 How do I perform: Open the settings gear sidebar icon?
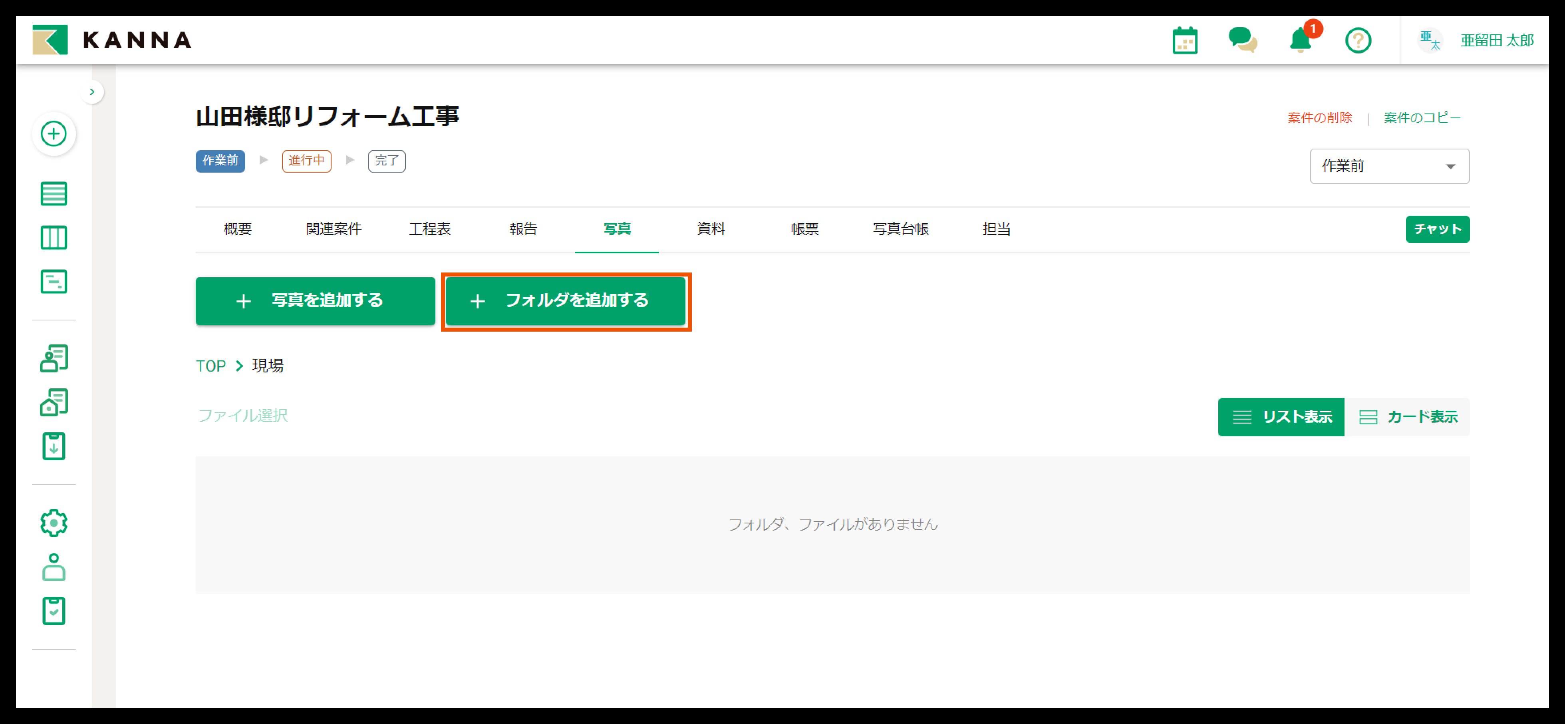coord(54,523)
